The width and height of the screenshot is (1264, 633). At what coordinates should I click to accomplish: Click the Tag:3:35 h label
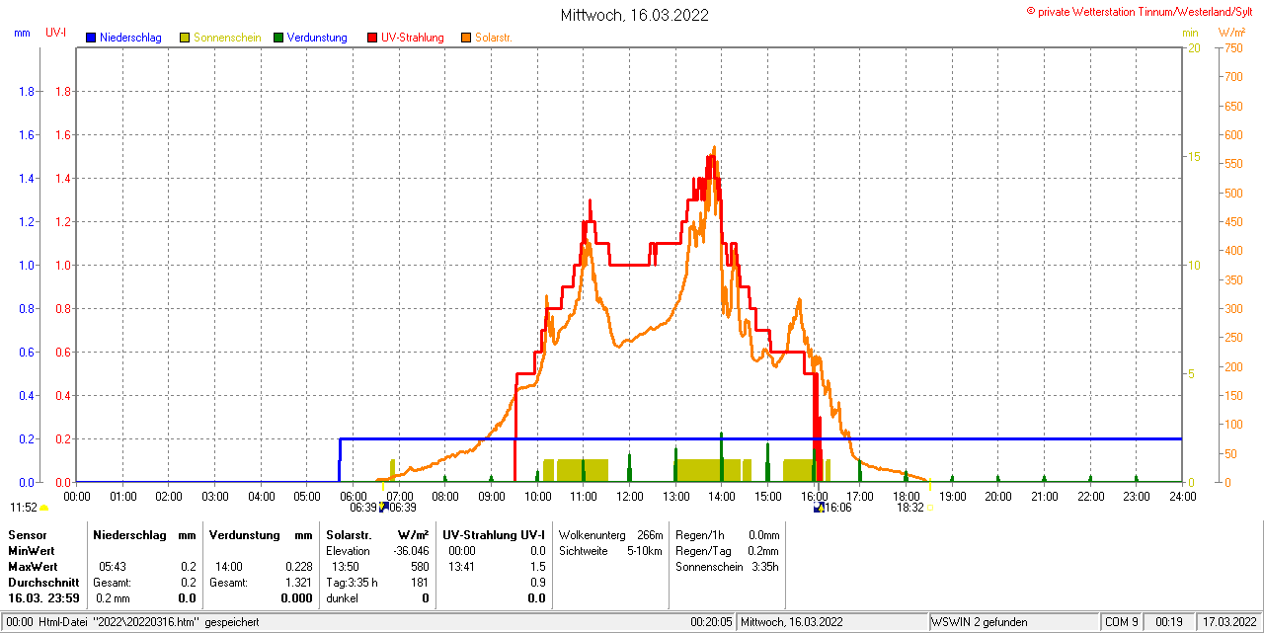click(x=352, y=583)
